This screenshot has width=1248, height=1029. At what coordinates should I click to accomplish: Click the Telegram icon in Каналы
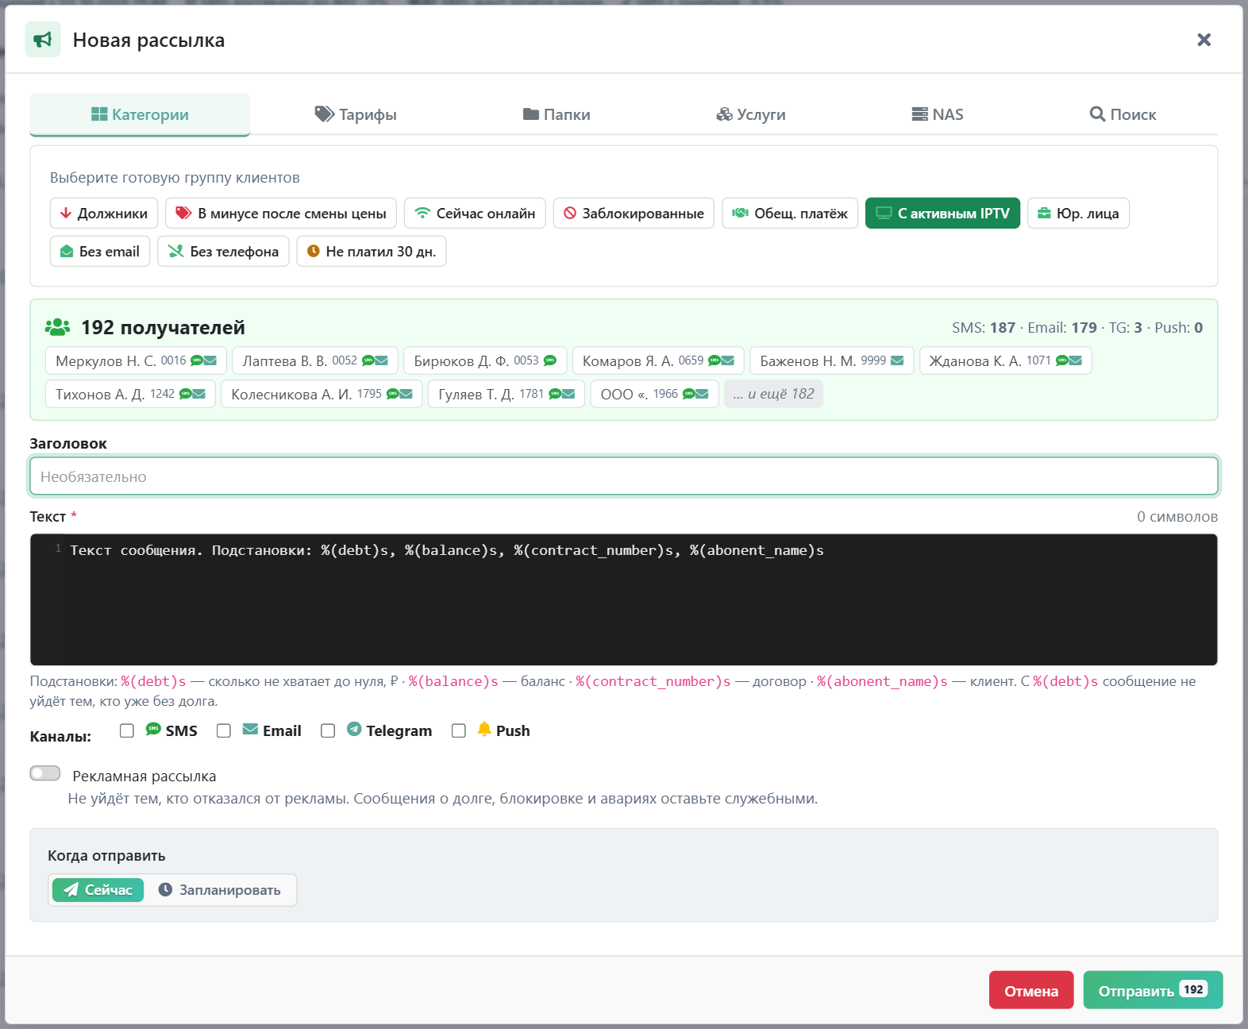point(354,729)
